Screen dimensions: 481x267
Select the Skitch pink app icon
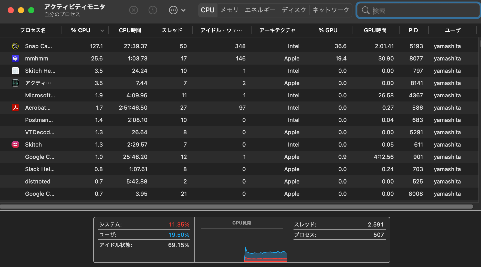click(x=15, y=145)
